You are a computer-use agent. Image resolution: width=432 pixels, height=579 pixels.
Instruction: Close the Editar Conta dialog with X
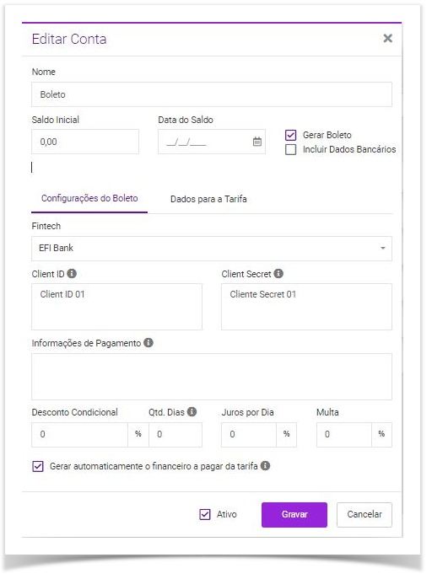(x=387, y=38)
